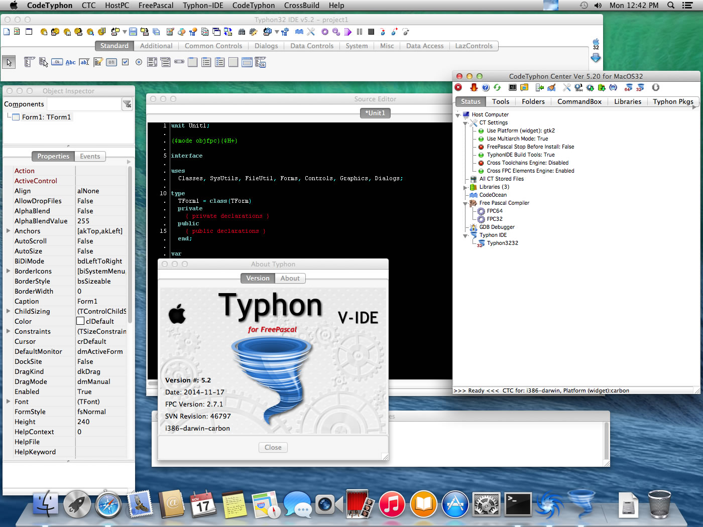
Task: Click the blue help icon in CodeTyphon Center
Action: [486, 87]
